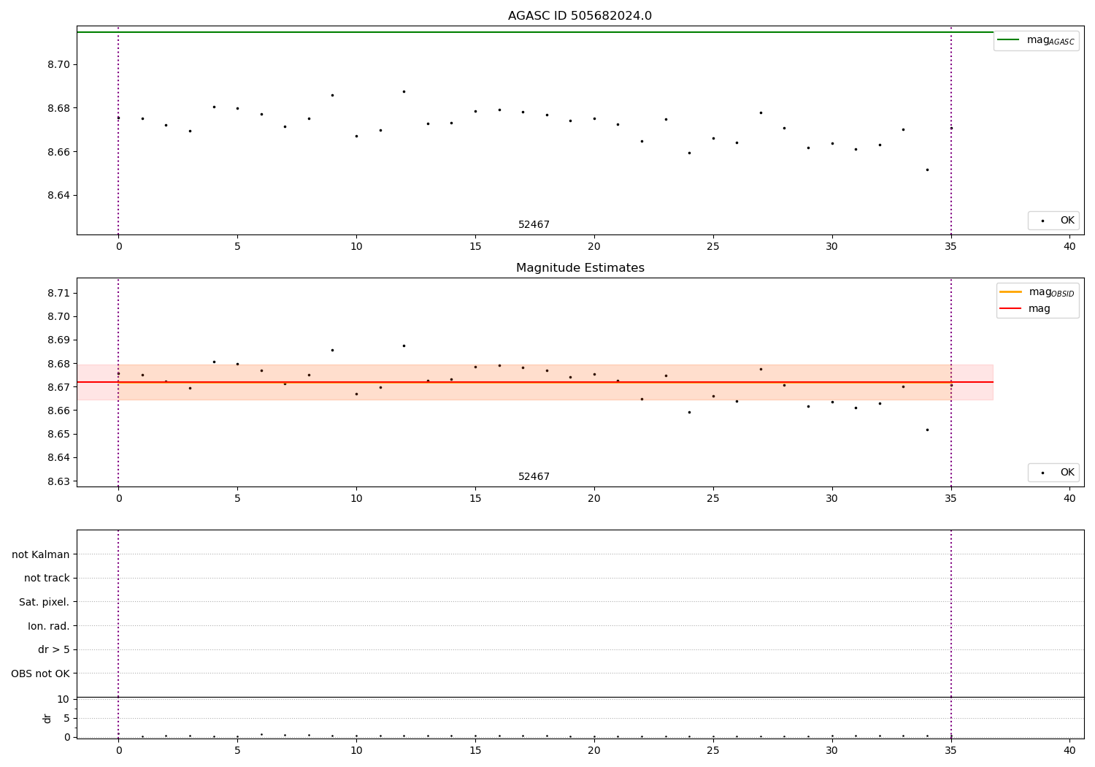The image size is (1095, 767).
Task: Select the red 'mag' legend entry
Action: 1025,308
